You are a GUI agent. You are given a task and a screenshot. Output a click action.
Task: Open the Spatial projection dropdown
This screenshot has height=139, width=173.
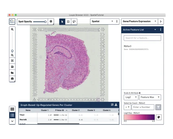pyautogui.click(x=103, y=21)
